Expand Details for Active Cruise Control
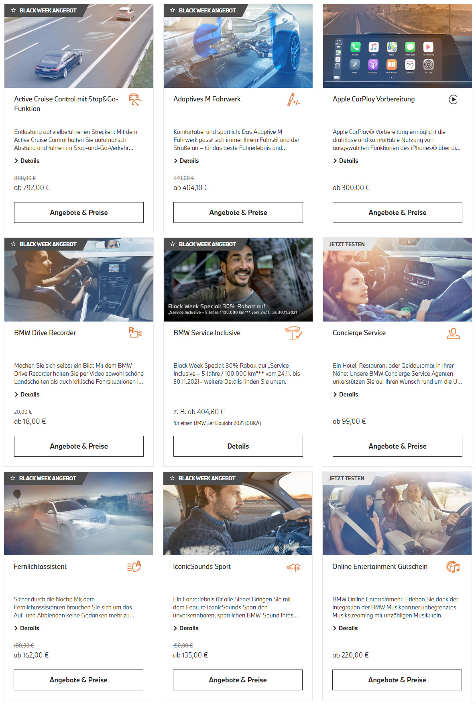The image size is (476, 704). 27,161
